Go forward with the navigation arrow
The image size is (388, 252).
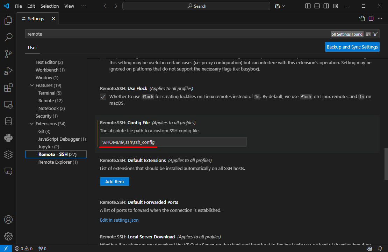pos(115,6)
